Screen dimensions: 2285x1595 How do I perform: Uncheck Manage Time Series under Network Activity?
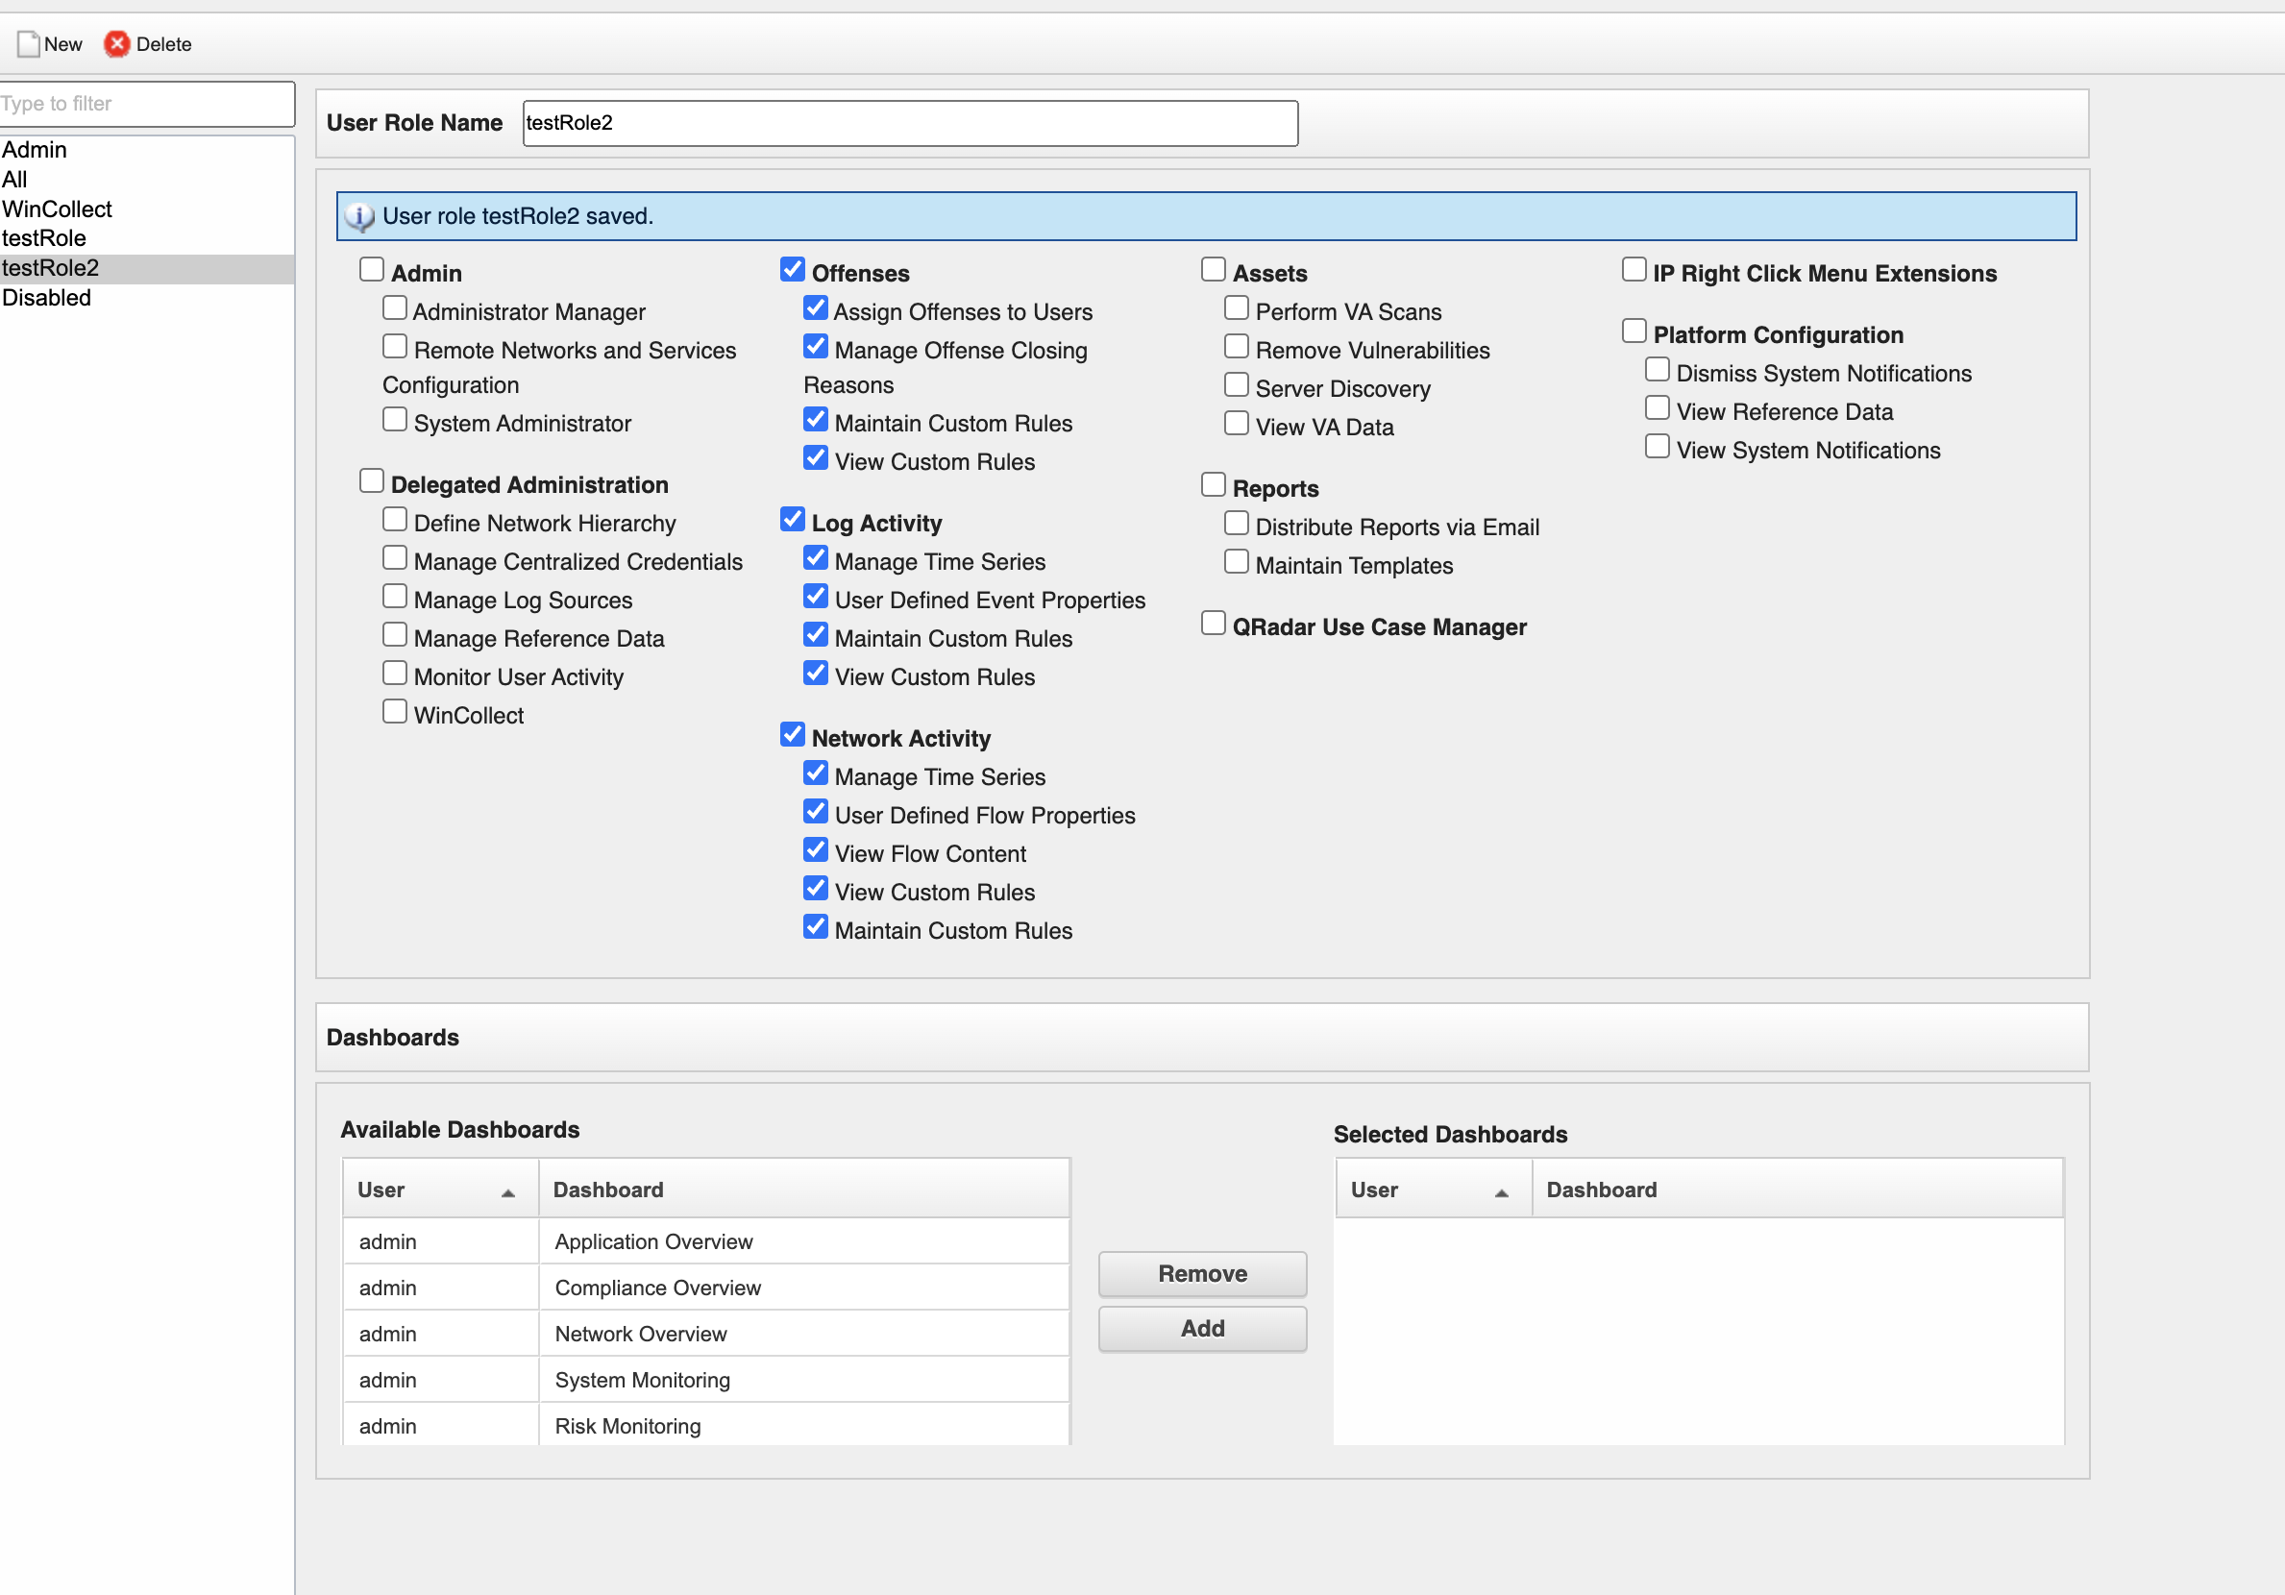[815, 773]
